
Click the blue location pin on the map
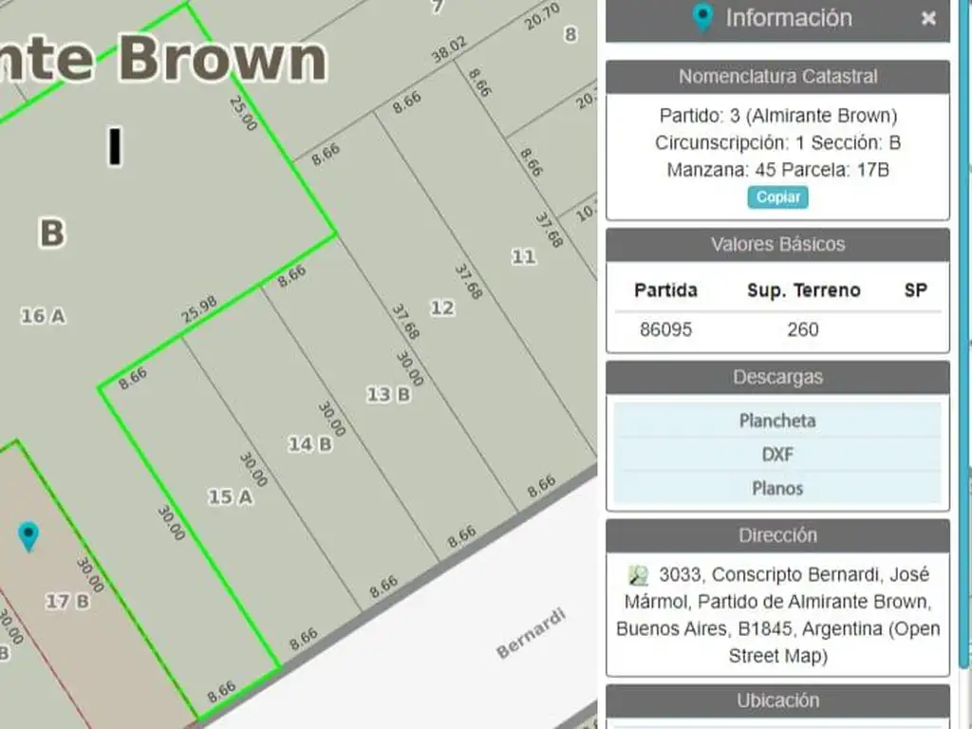[x=29, y=535]
